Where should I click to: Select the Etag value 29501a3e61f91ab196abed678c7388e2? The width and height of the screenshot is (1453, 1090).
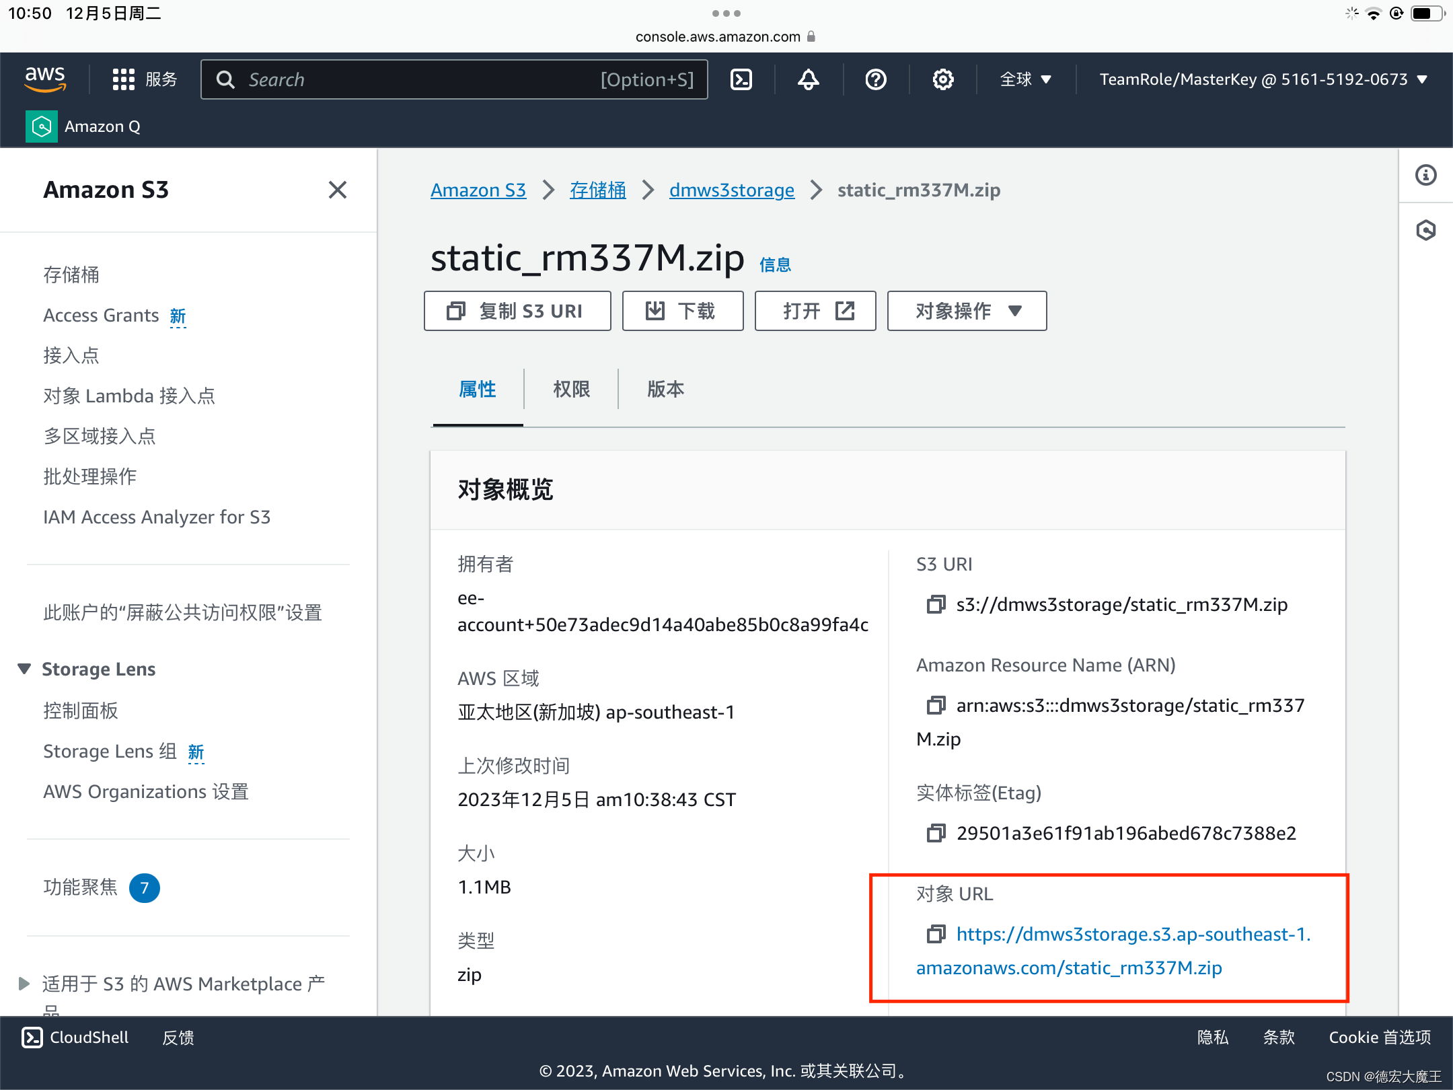coord(1127,833)
